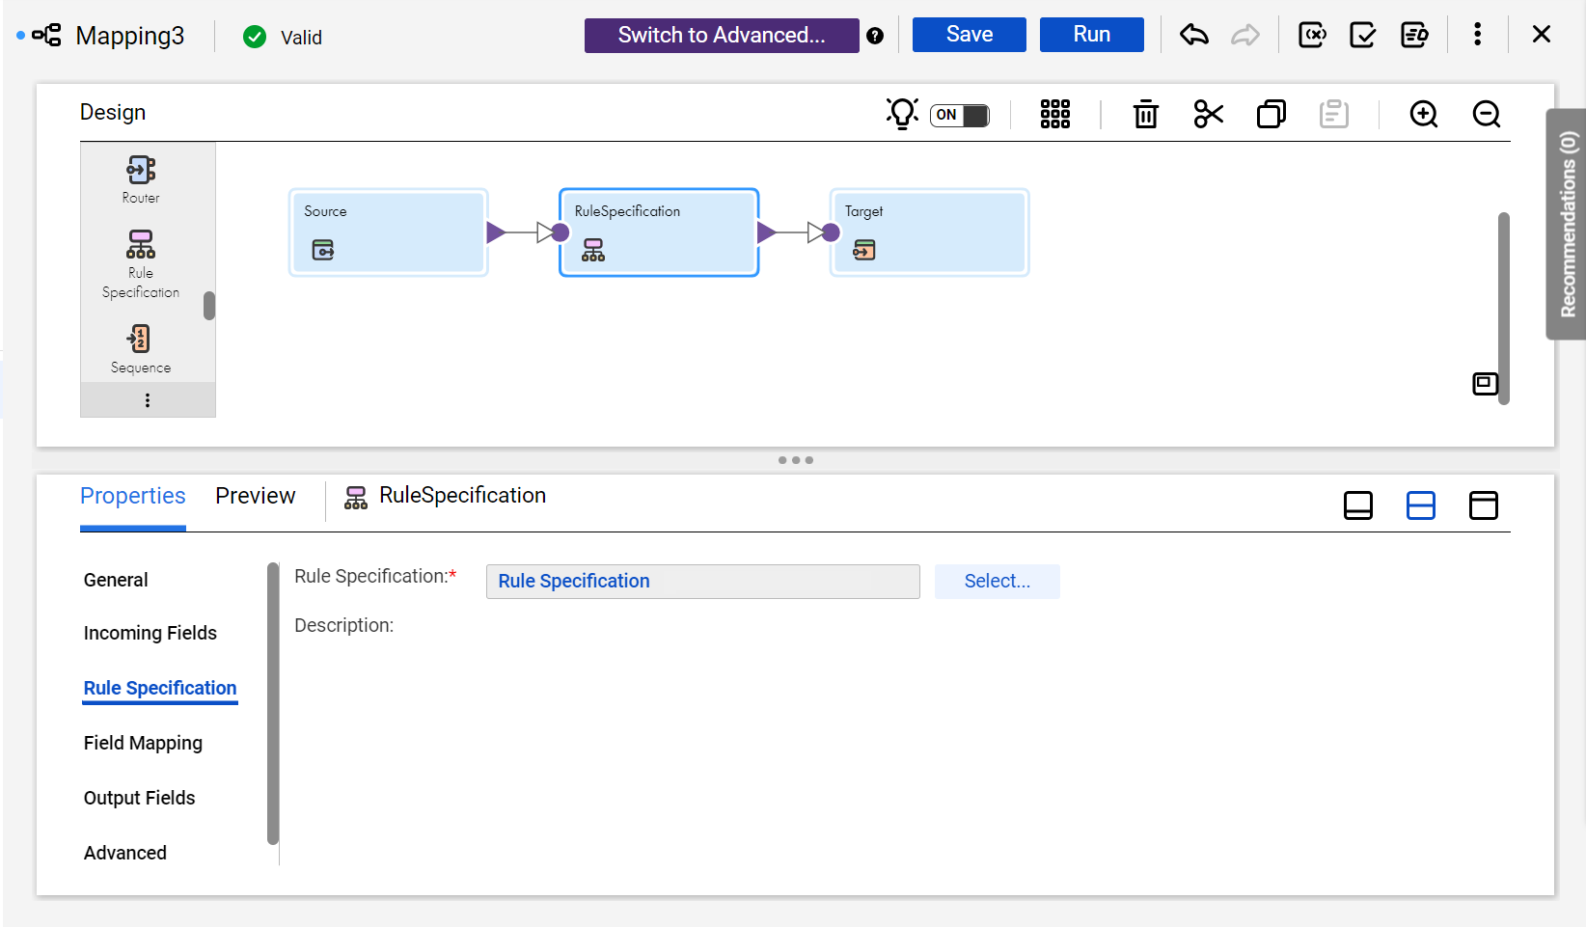Image resolution: width=1586 pixels, height=927 pixels.
Task: Click the Rule Specification input field
Action: pos(703,582)
